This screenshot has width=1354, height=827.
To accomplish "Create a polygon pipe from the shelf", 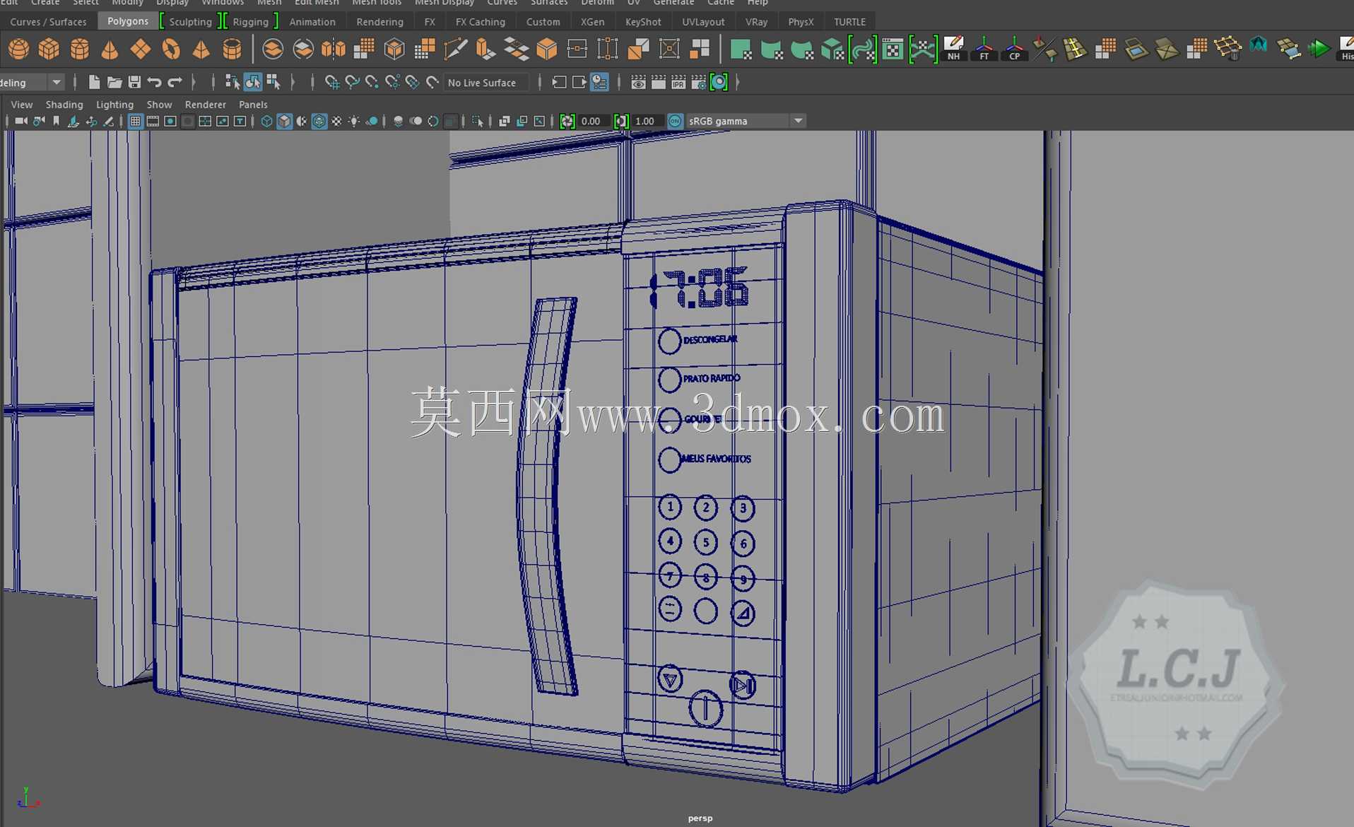I will pos(232,49).
